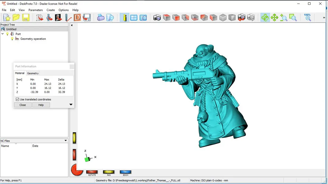The width and height of the screenshot is (328, 184).
Task: Click the orange D toolbar icon
Action: click(77, 18)
